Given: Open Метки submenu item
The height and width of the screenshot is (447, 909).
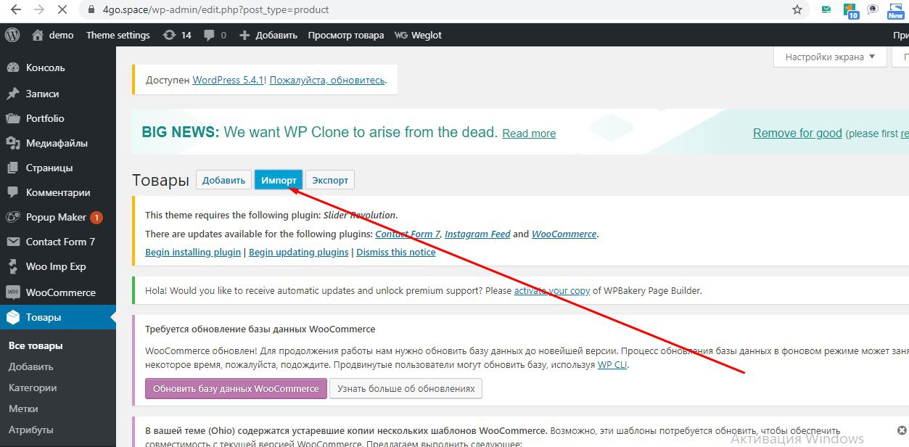Looking at the screenshot, I should coord(23,409).
